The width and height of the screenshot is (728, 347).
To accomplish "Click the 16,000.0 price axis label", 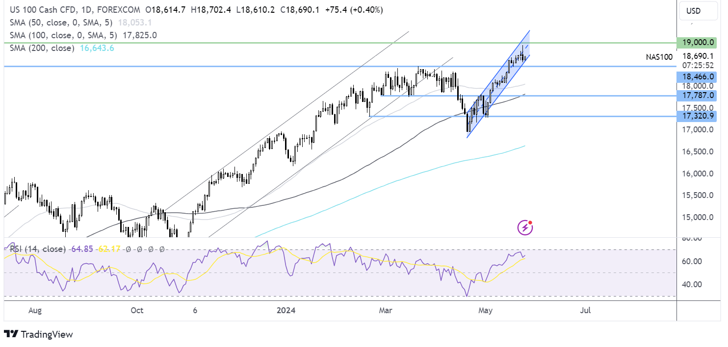I will point(697,173).
